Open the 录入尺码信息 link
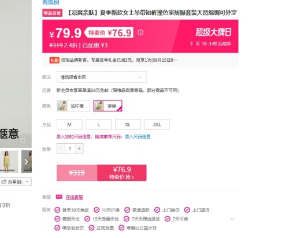The width and height of the screenshot is (289, 238). 138,137
